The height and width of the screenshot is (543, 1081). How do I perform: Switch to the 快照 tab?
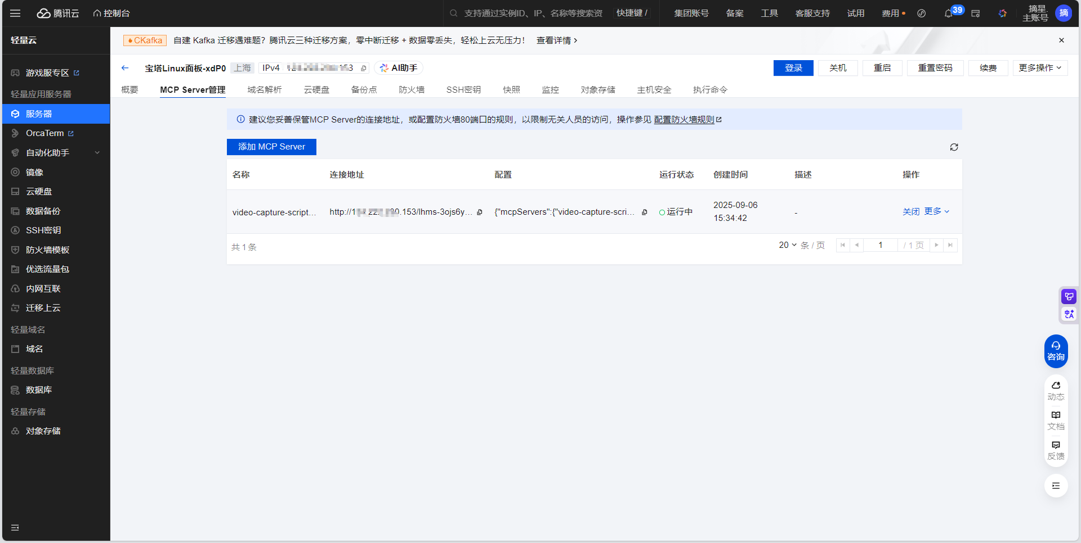[511, 90]
